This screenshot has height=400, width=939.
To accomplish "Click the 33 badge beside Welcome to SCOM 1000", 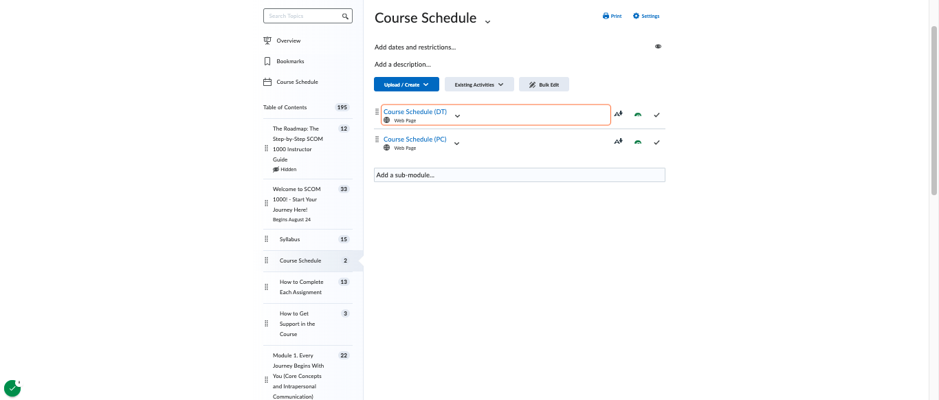I will [x=344, y=189].
